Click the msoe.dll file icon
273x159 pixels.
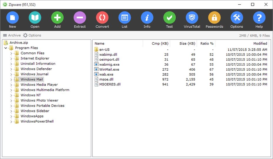tap(96, 79)
